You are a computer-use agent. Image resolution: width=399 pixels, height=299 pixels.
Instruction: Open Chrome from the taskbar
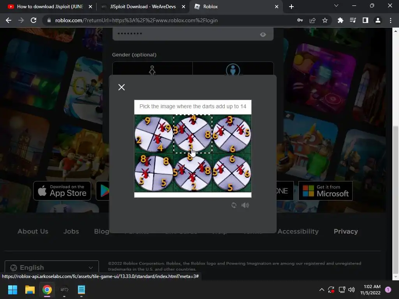(x=47, y=290)
